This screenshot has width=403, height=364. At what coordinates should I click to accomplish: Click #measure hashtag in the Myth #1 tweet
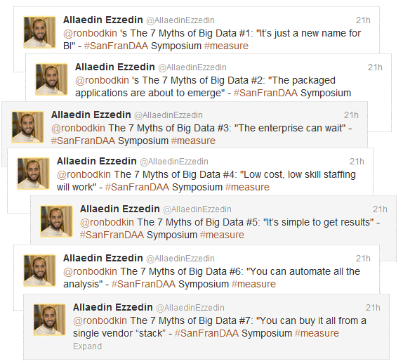click(x=226, y=46)
